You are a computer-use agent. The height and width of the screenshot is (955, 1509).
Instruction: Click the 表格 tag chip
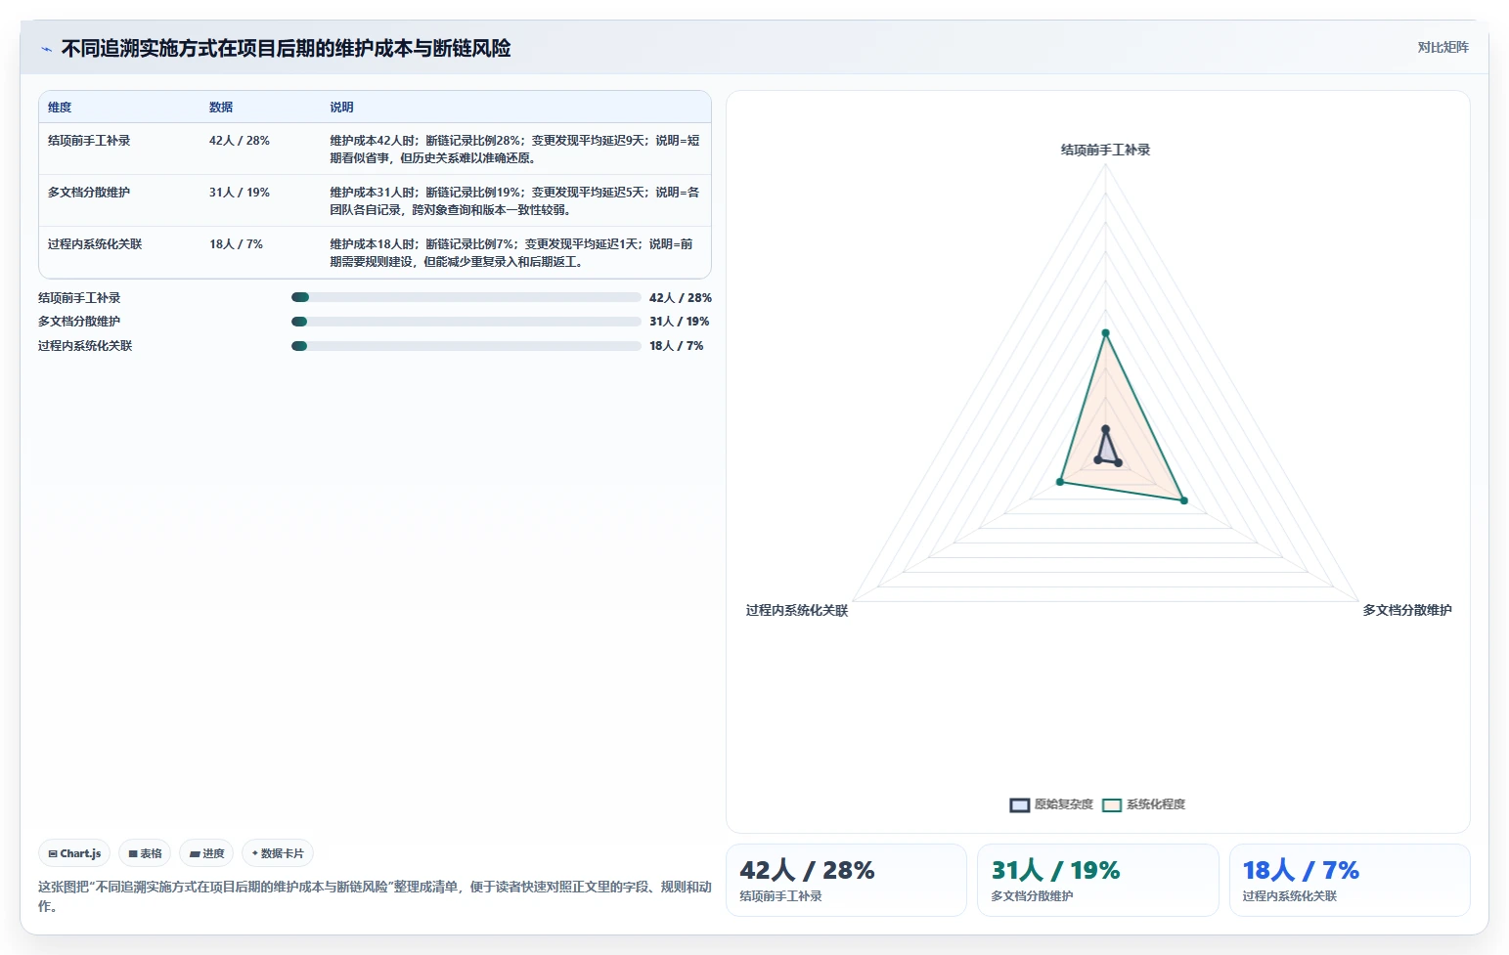tap(145, 853)
